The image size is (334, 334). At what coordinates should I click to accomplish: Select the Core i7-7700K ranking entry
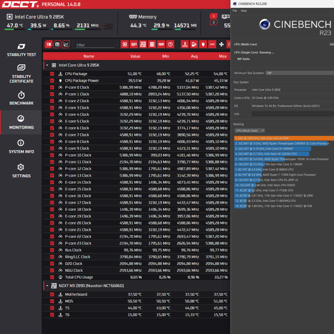point(284,190)
